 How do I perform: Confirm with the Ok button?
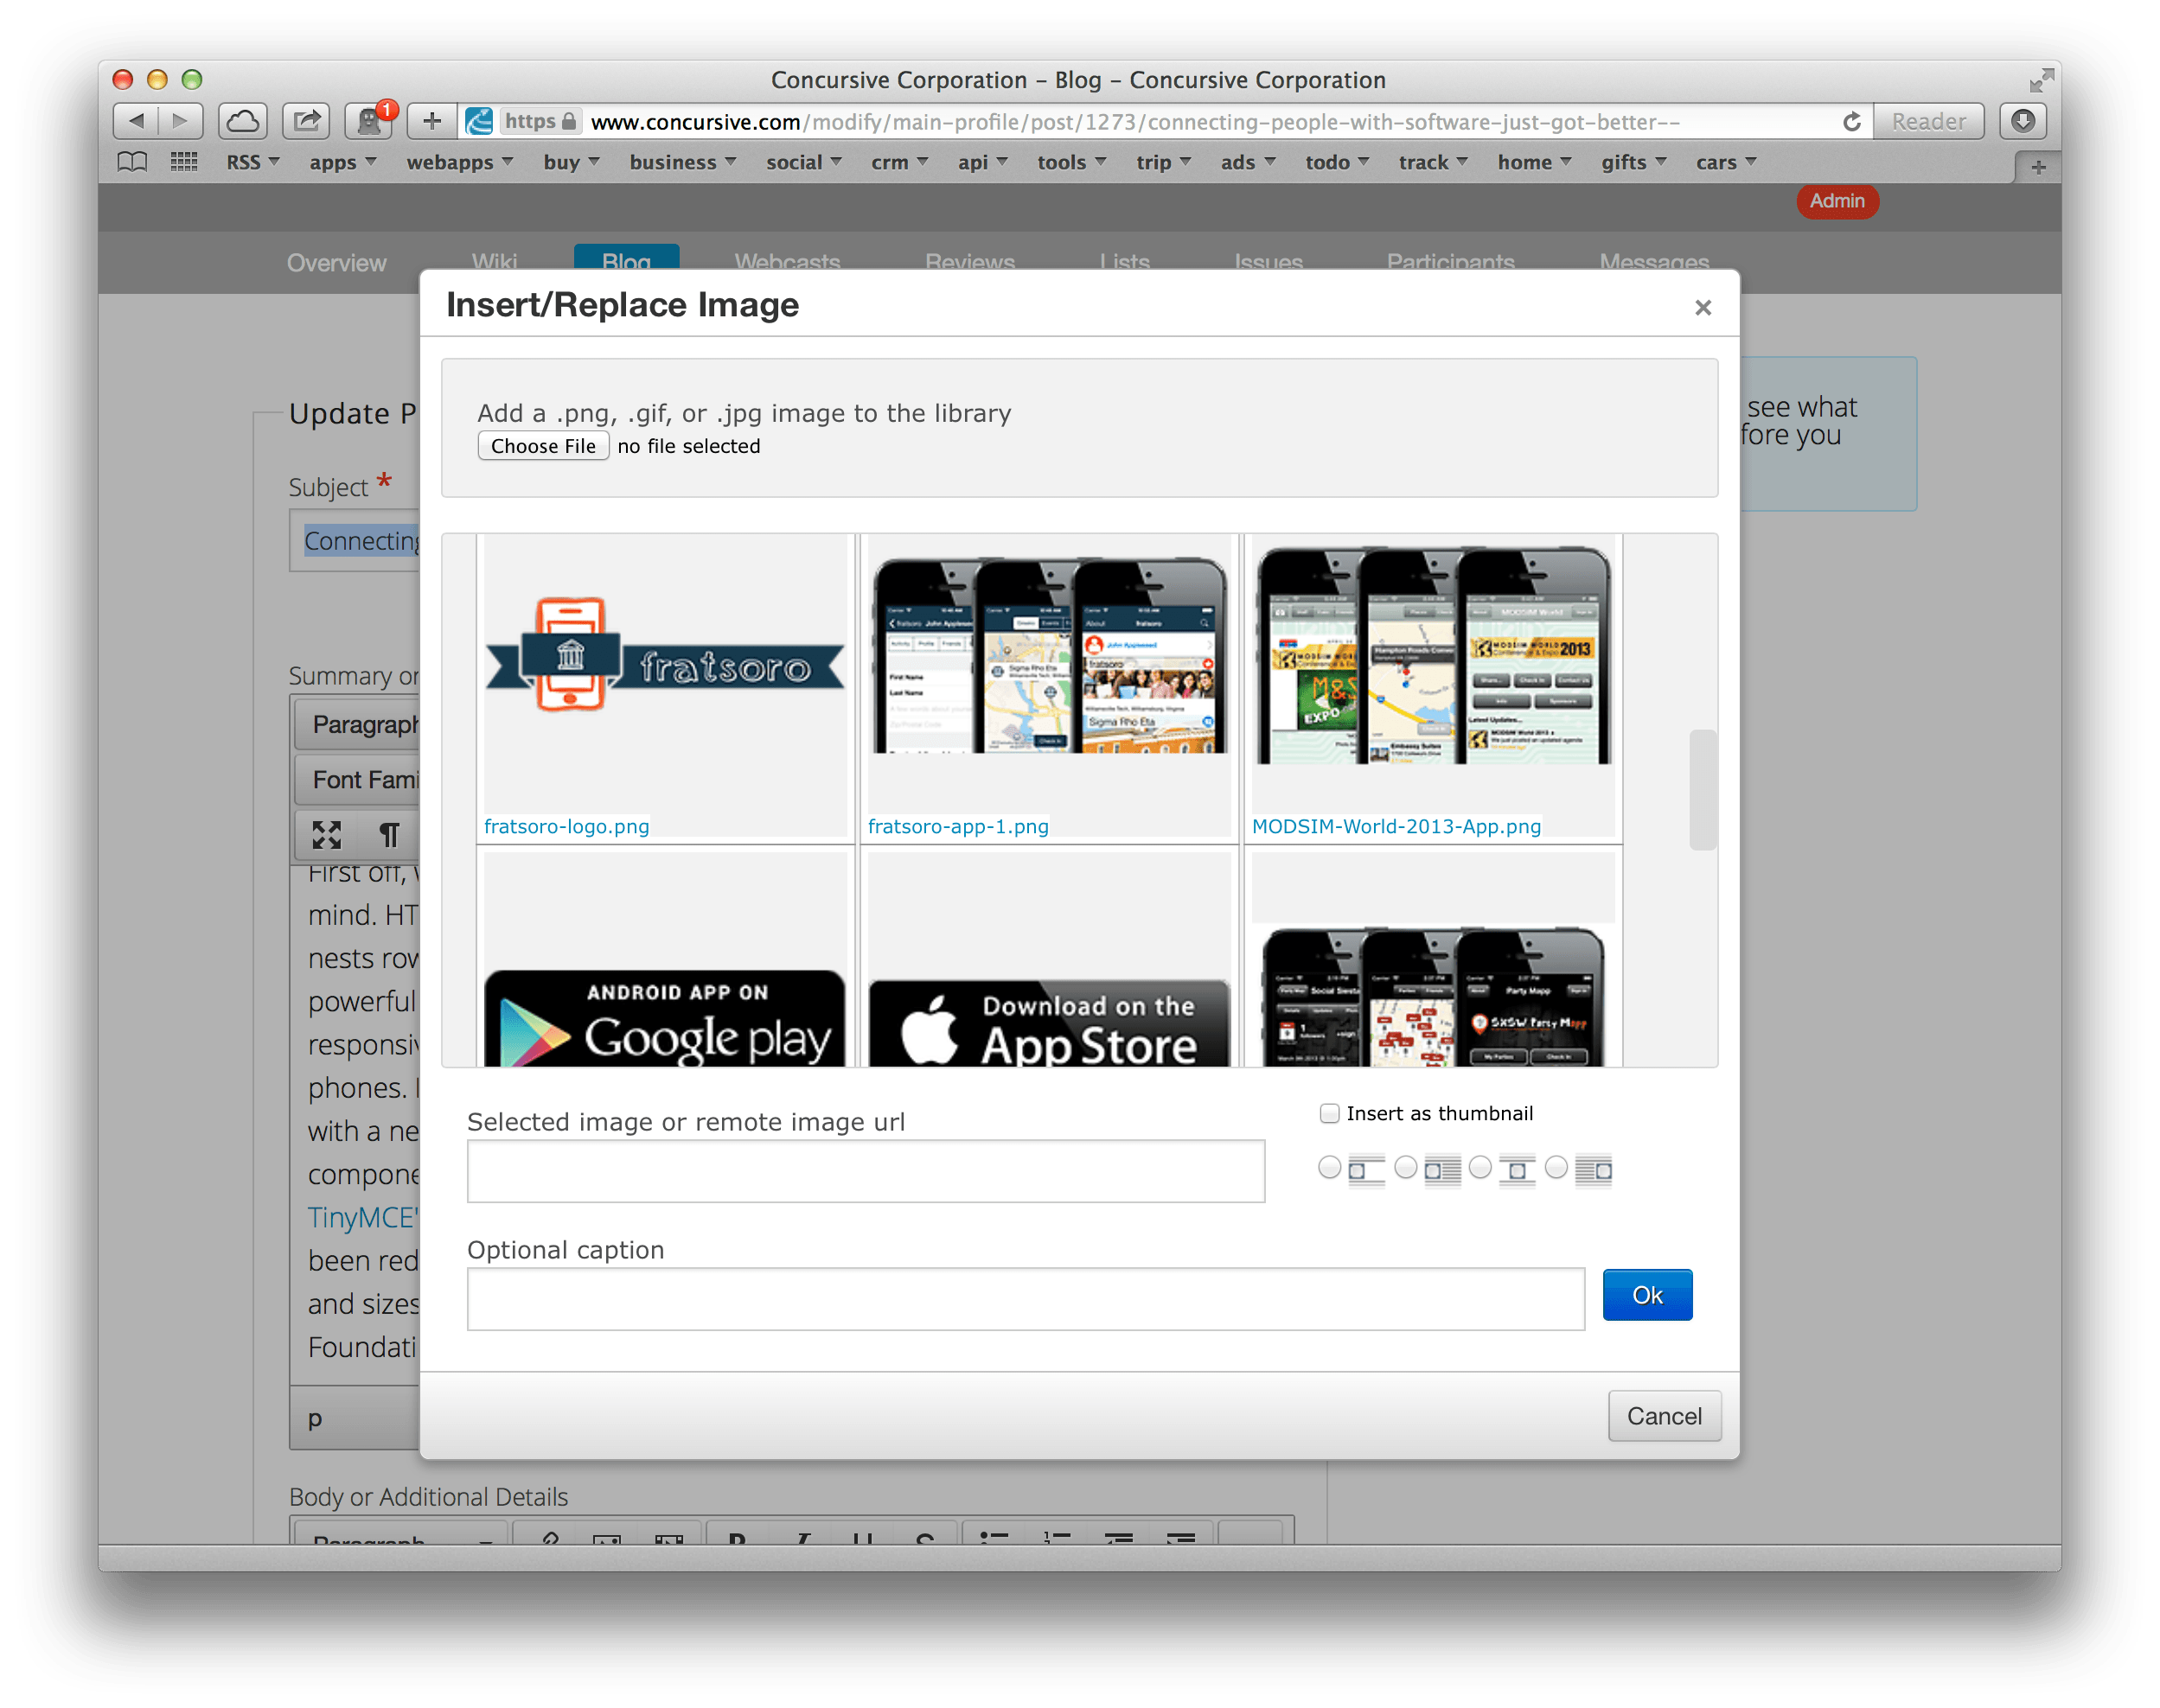pos(1646,1295)
